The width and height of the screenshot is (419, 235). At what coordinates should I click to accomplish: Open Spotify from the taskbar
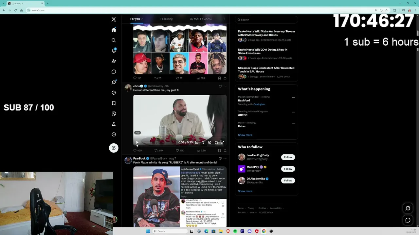pos(235,231)
